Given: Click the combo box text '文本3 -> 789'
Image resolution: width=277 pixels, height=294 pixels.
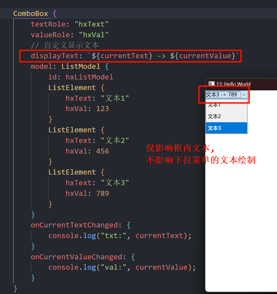Looking at the screenshot, I should [x=222, y=95].
